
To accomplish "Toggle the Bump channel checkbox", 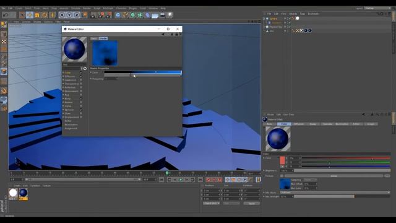I will pos(81,98).
